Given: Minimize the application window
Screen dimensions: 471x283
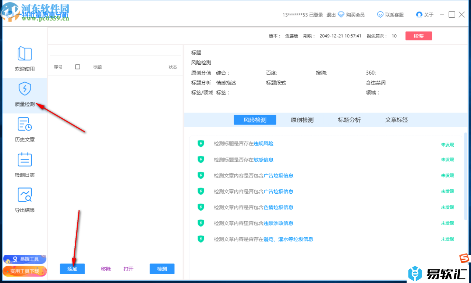Looking at the screenshot, I should (x=442, y=15).
